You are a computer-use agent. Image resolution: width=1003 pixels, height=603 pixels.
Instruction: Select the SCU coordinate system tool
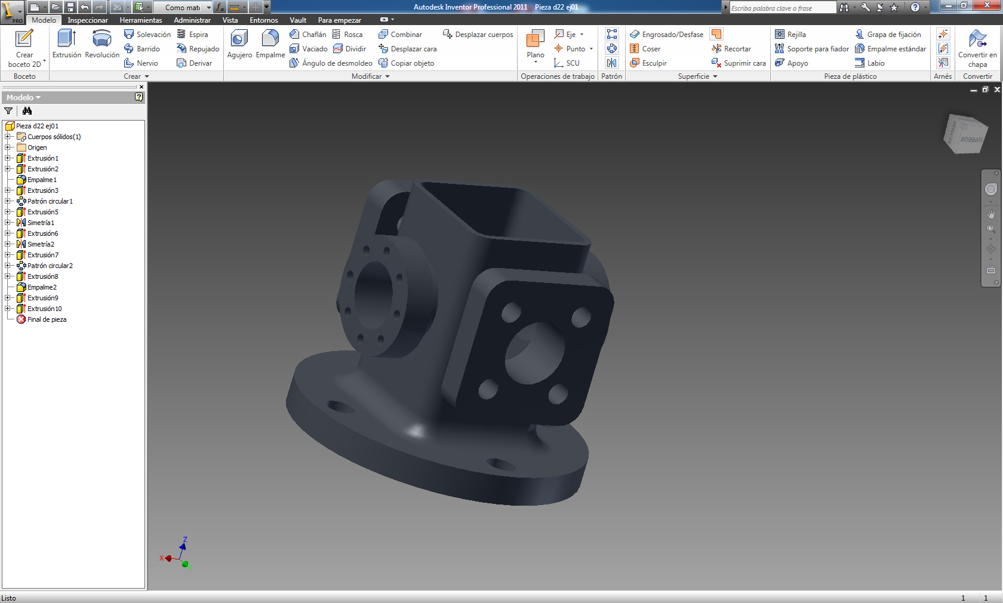coord(567,63)
